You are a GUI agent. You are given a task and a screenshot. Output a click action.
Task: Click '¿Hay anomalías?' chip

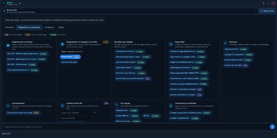(x=236, y=49)
